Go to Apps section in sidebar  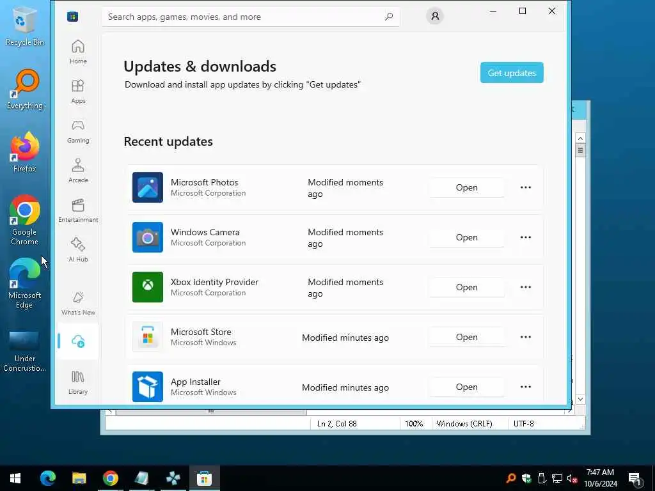point(78,91)
